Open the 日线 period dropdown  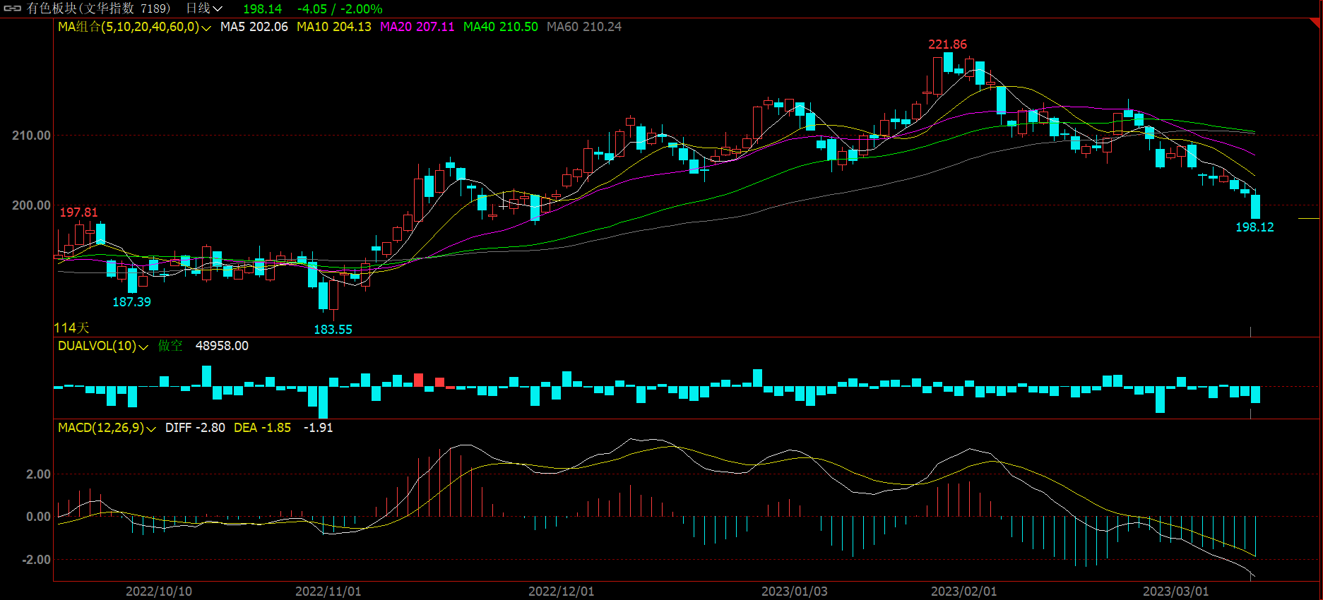205,8
